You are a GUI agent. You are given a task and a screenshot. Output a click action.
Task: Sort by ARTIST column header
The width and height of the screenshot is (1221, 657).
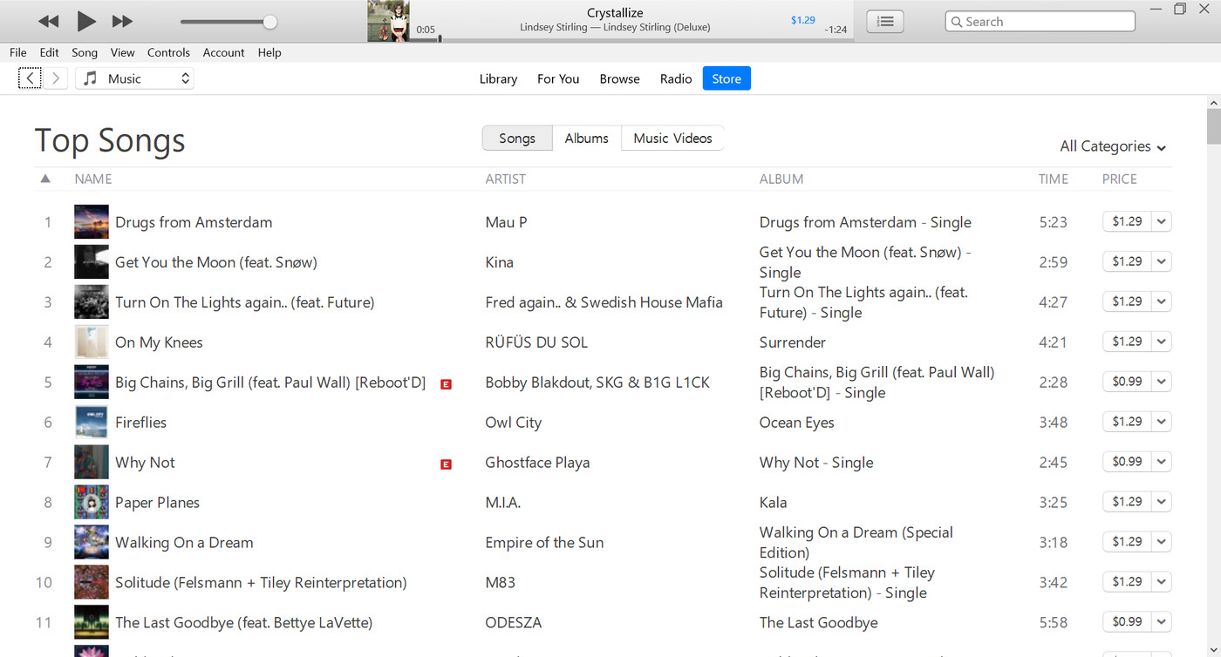pyautogui.click(x=506, y=179)
